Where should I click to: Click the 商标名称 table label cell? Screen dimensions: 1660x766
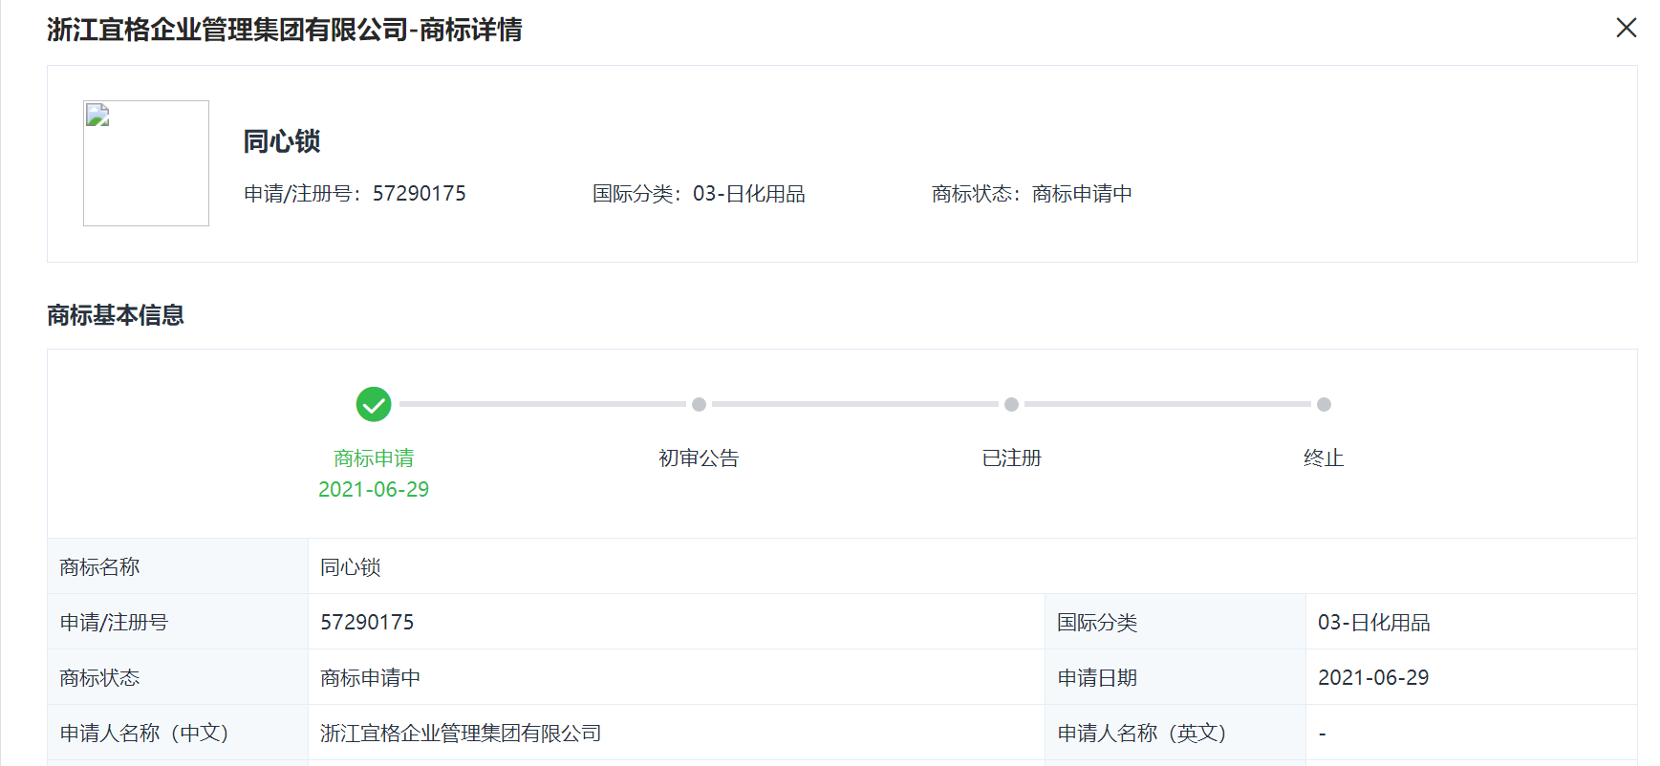[x=178, y=566]
